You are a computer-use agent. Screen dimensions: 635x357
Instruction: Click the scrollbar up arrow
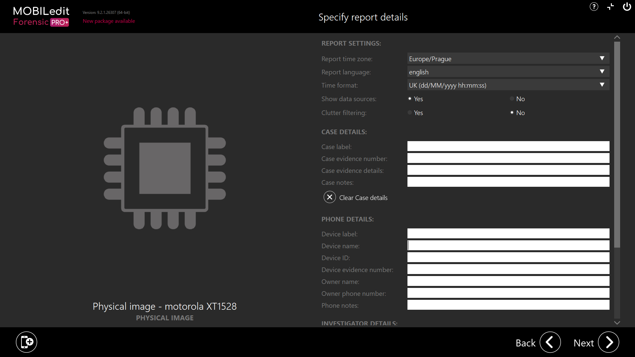(617, 37)
